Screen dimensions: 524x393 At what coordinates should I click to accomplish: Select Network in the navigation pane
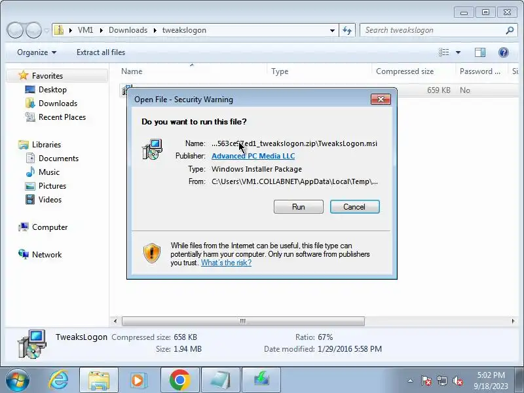click(47, 255)
